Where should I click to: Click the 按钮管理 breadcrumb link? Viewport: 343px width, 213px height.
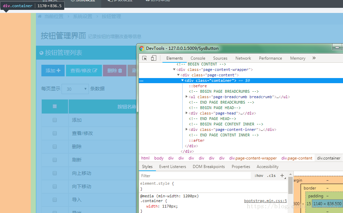tap(111, 16)
